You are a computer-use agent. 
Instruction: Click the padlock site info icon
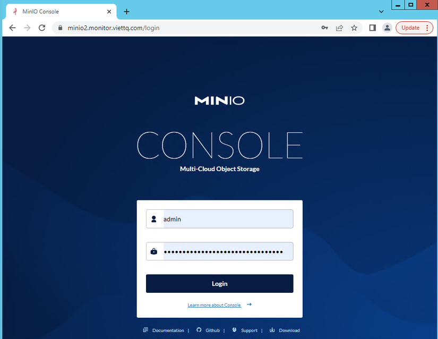(x=60, y=28)
